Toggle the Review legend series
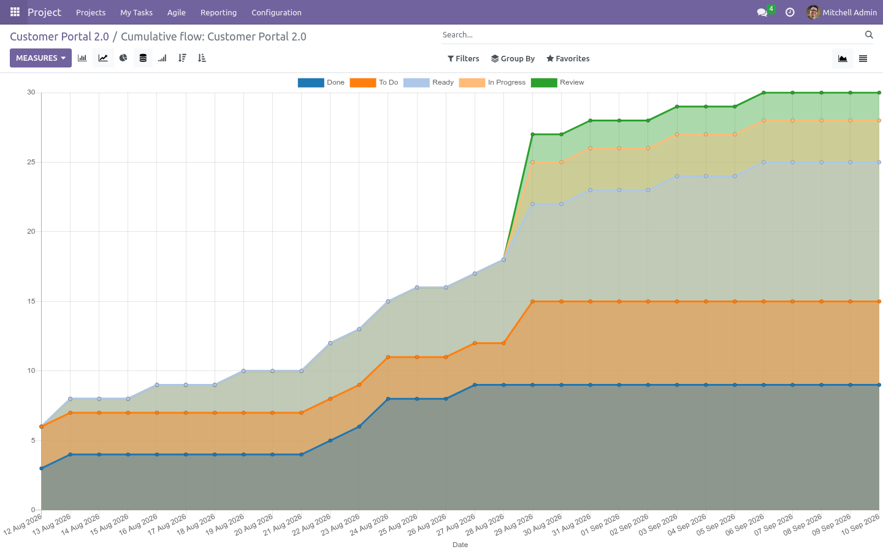The width and height of the screenshot is (883, 552). (x=557, y=82)
